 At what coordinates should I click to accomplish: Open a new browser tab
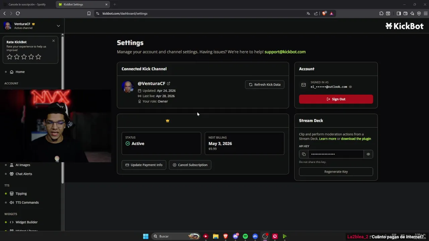tap(115, 4)
